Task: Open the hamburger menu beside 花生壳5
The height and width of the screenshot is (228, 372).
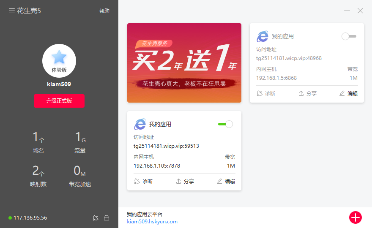Action: coord(12,11)
